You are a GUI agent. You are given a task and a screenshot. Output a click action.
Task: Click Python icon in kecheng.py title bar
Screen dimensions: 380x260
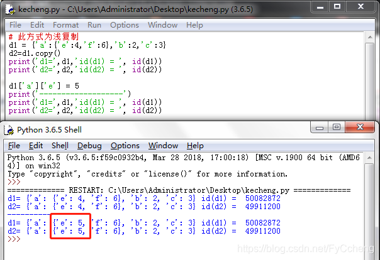(x=11, y=9)
